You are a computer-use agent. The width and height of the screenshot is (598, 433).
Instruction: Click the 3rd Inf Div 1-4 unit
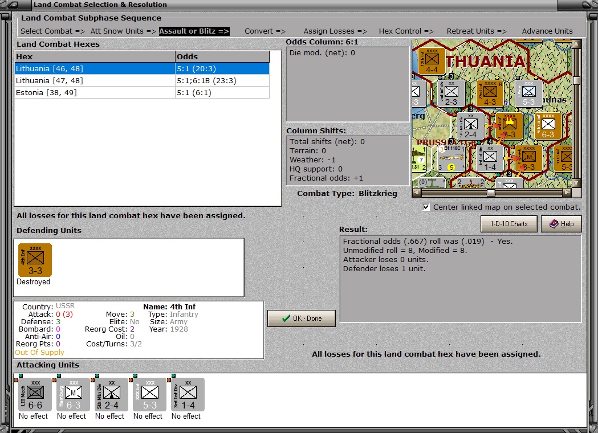point(188,394)
